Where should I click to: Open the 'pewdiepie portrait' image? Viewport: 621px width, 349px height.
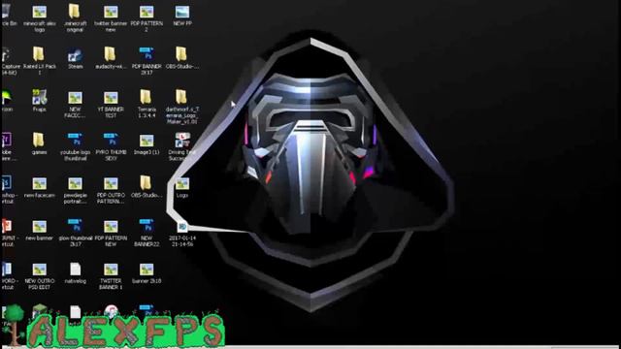pyautogui.click(x=75, y=191)
